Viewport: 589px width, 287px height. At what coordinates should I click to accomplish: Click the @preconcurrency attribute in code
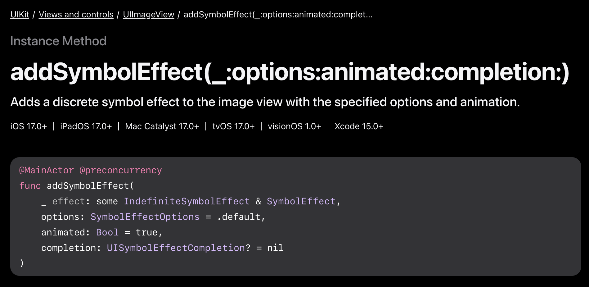[x=121, y=170]
